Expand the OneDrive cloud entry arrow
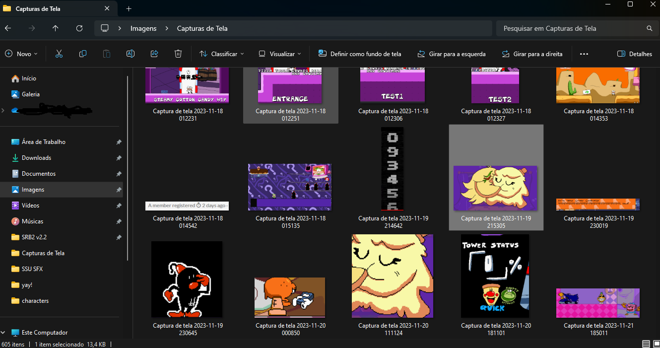 [x=3, y=110]
